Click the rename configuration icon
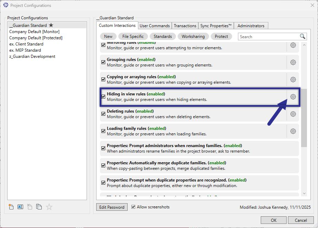 [x=20, y=207]
